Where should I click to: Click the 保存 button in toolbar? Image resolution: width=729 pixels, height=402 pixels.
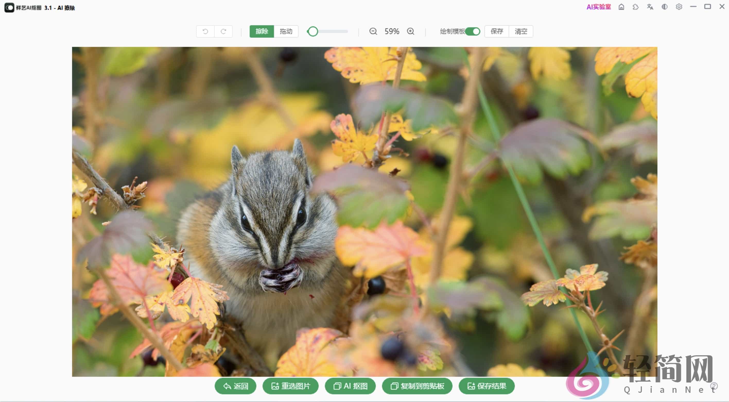[497, 31]
